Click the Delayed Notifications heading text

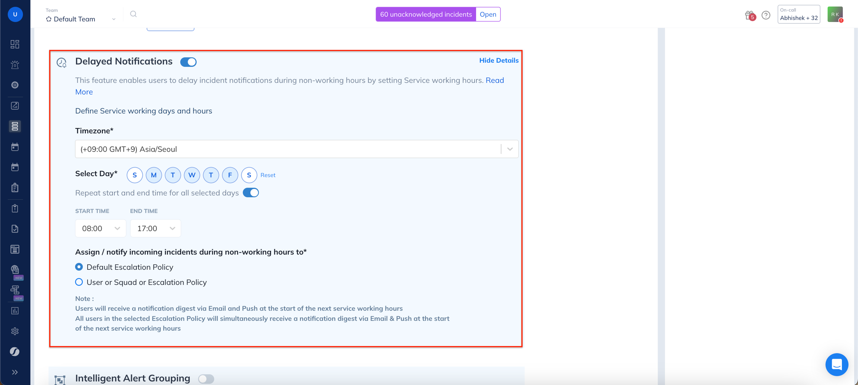[x=124, y=61]
